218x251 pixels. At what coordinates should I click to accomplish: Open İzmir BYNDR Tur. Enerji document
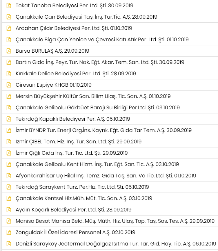pos(103,130)
